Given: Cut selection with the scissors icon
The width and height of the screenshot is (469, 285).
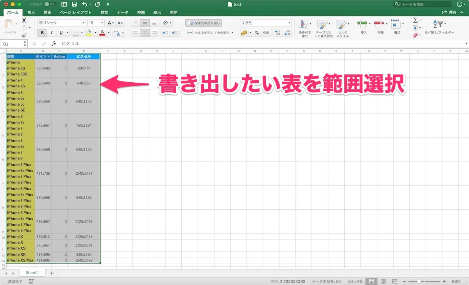Looking at the screenshot, I should click(x=24, y=20).
